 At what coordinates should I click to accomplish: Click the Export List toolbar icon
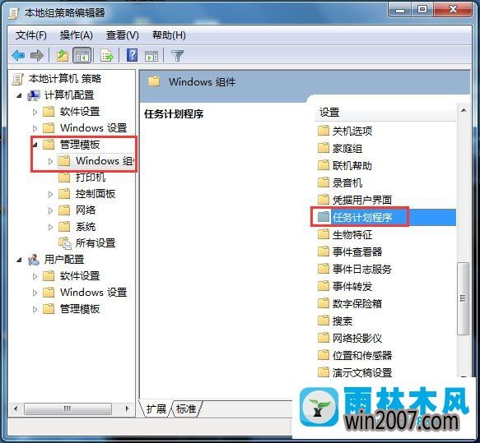point(107,56)
